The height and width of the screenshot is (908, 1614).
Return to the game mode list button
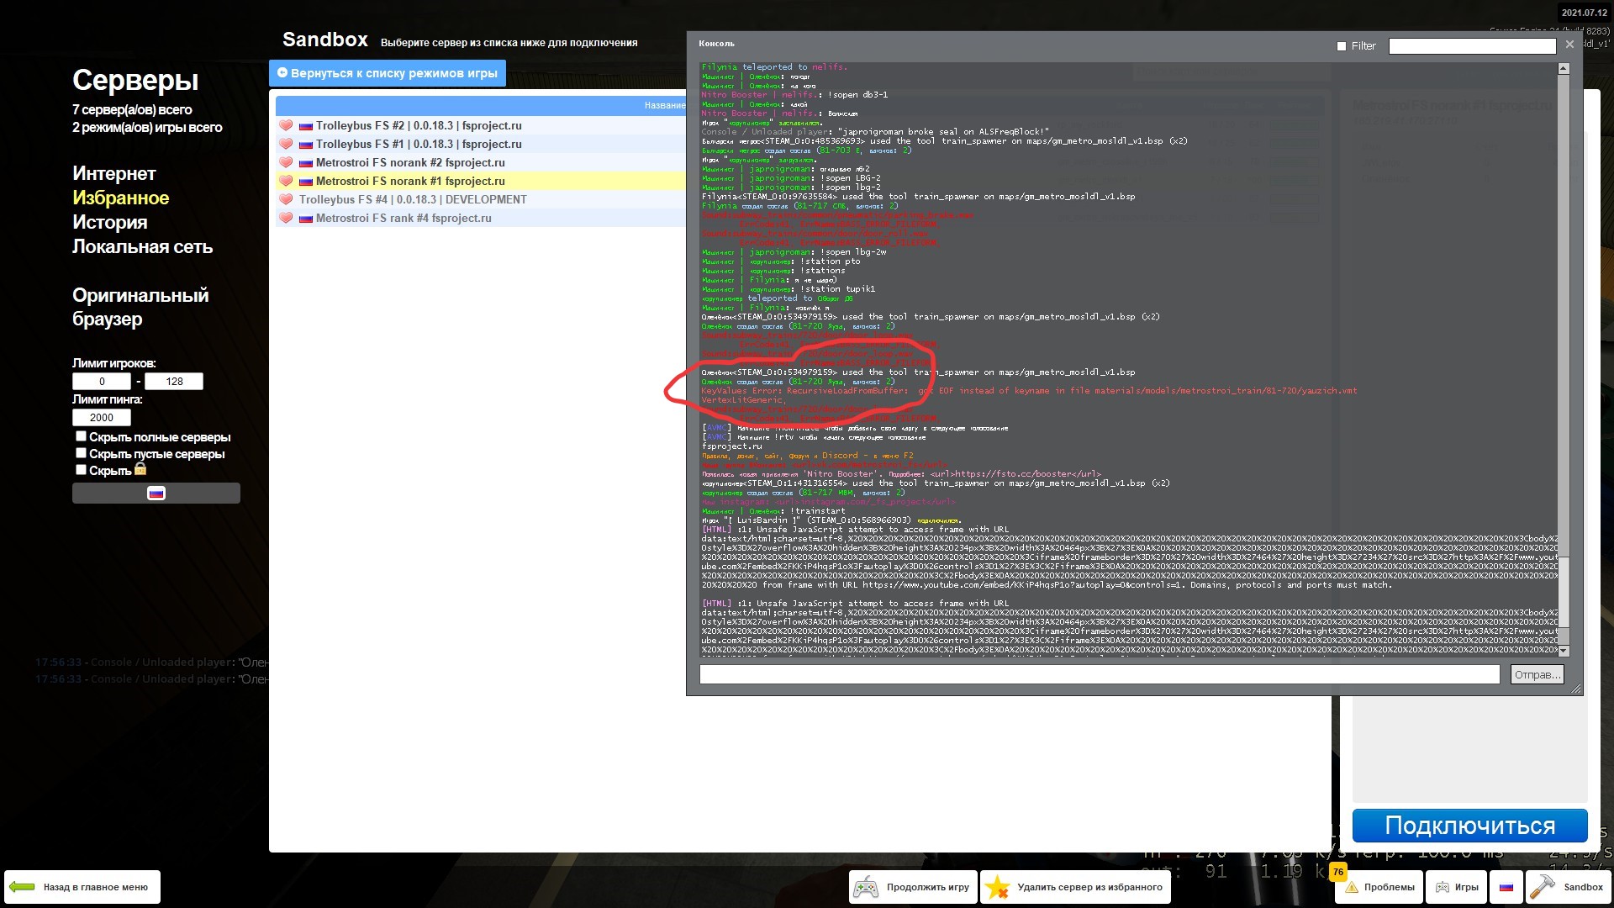coord(388,73)
